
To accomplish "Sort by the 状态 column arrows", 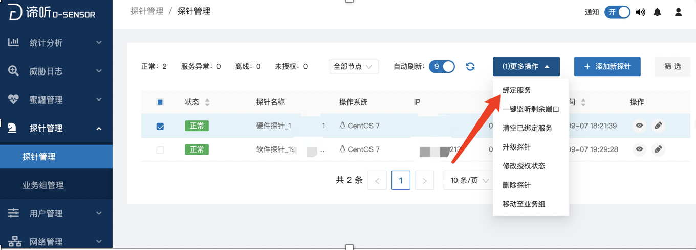I will [x=207, y=102].
